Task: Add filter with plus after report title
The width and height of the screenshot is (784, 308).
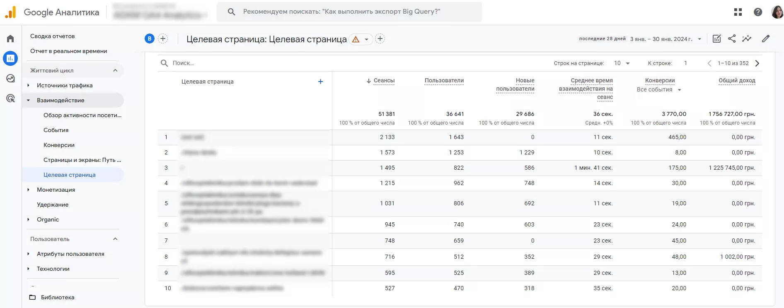Action: coord(380,38)
